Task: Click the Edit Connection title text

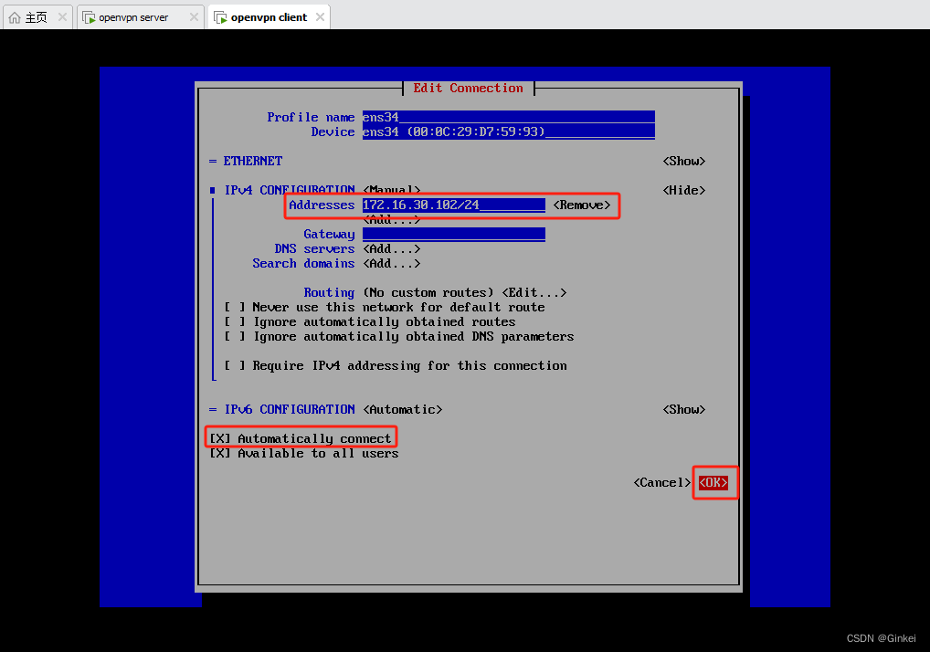Action: [x=469, y=89]
